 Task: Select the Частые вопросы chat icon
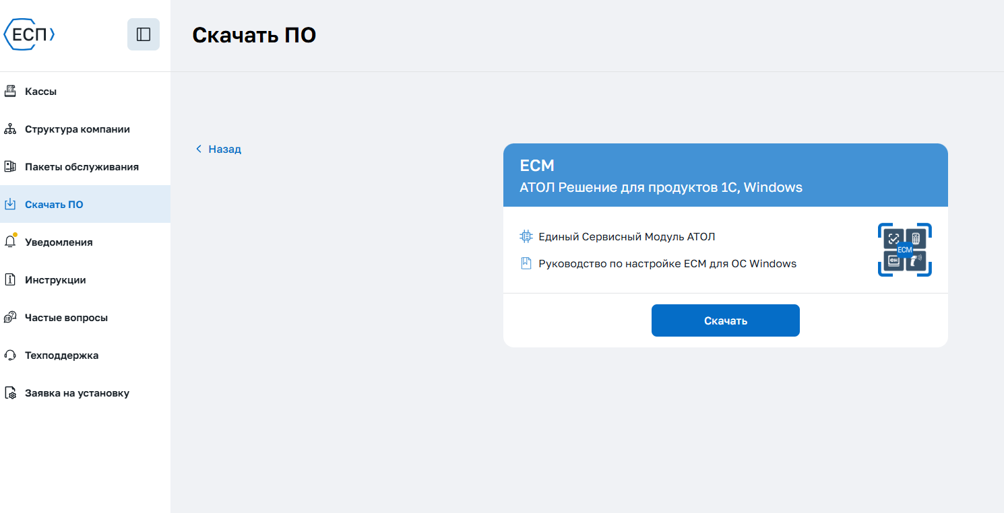point(10,317)
